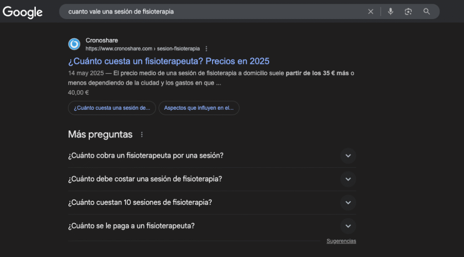464x257 pixels.
Task: Select the '¿Cuánto cuesta una sesión de...' chip
Action: coord(112,108)
